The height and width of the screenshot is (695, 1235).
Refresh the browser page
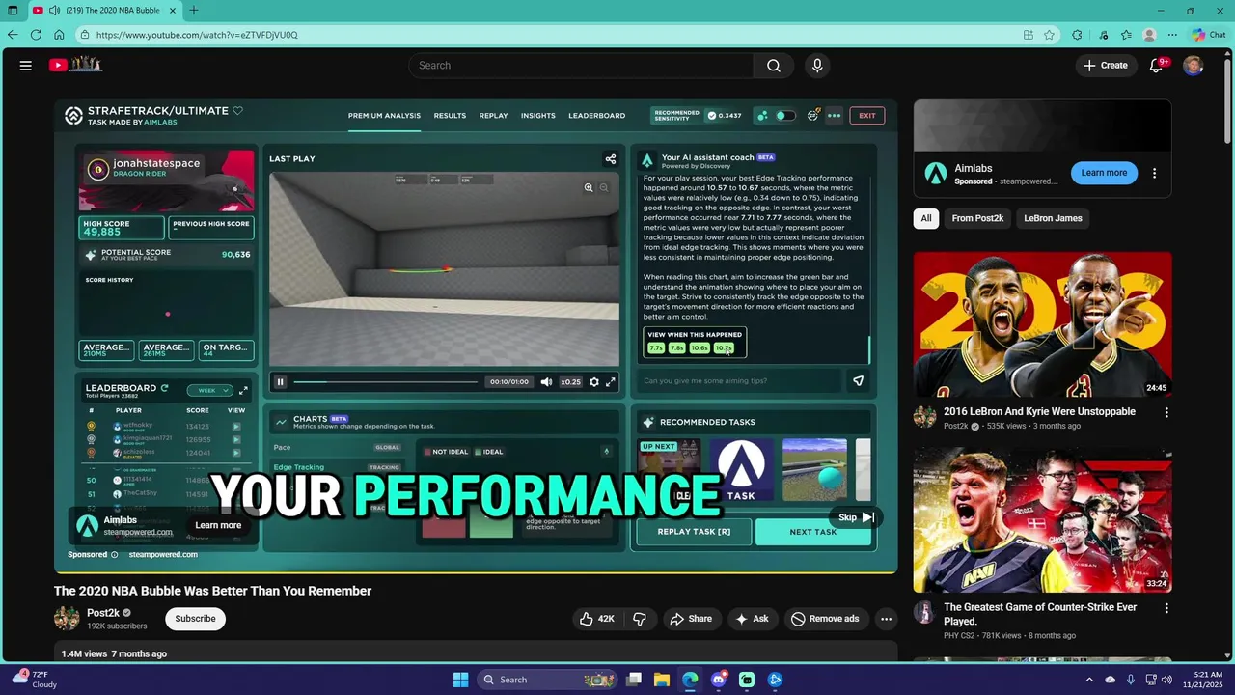pos(36,35)
